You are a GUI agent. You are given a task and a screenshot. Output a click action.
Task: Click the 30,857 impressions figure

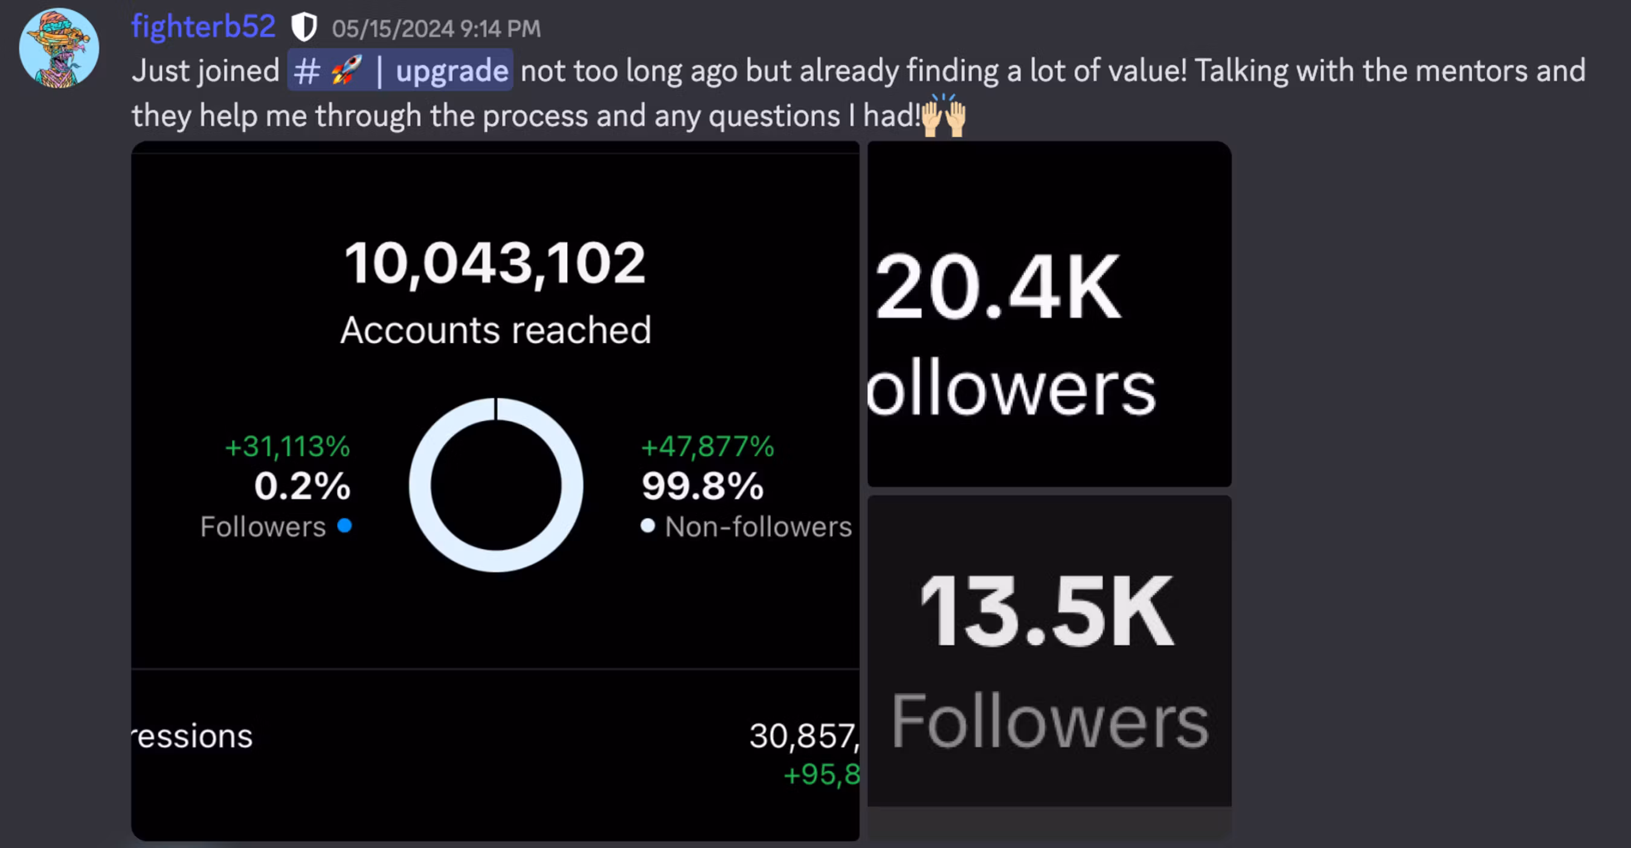click(803, 736)
